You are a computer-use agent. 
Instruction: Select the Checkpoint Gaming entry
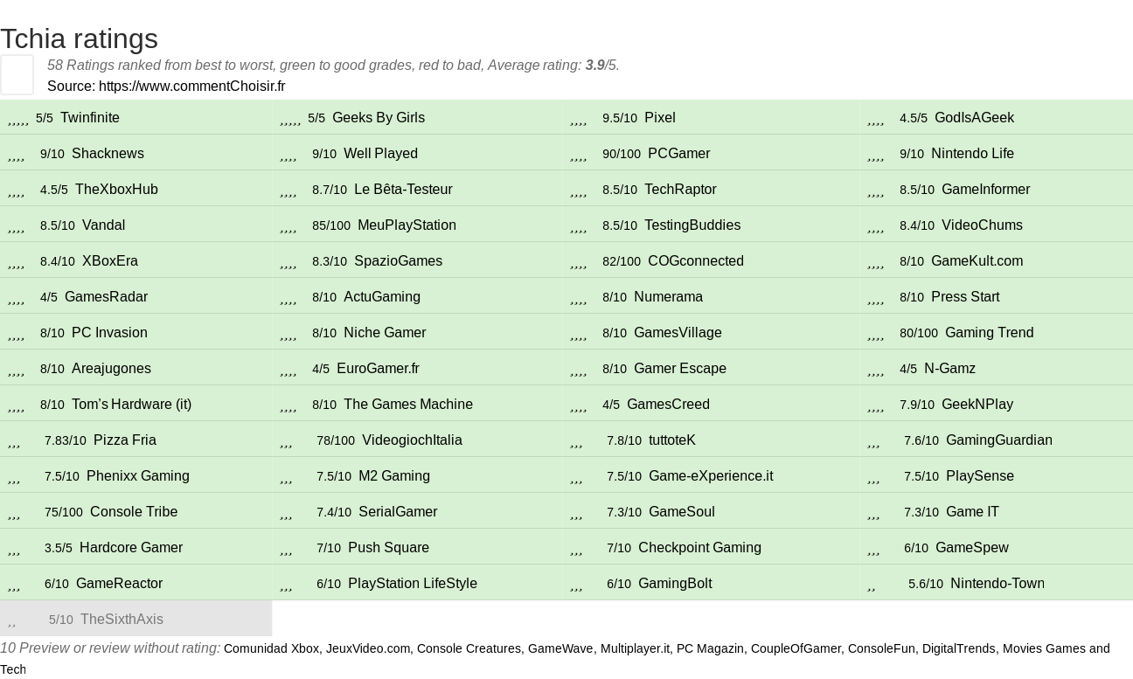(711, 547)
